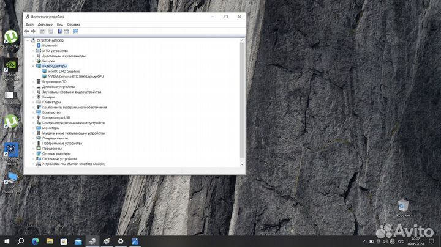Click the Settings gear in the taskbar
Viewport: 441px width, 247px height.
(121, 241)
